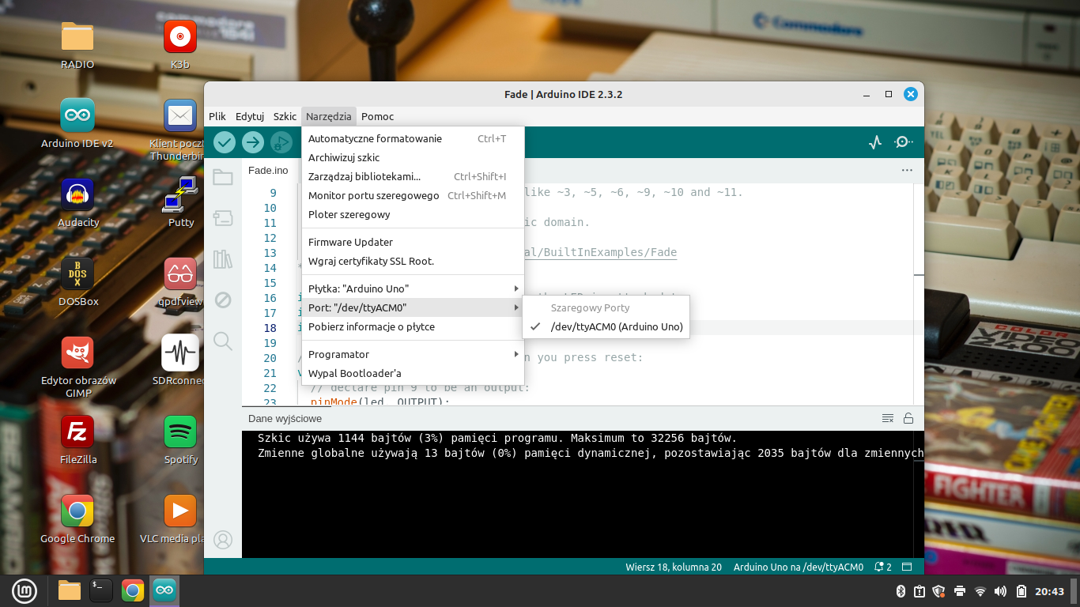This screenshot has width=1080, height=607.
Task: Expand the Programator submenu
Action: (413, 354)
